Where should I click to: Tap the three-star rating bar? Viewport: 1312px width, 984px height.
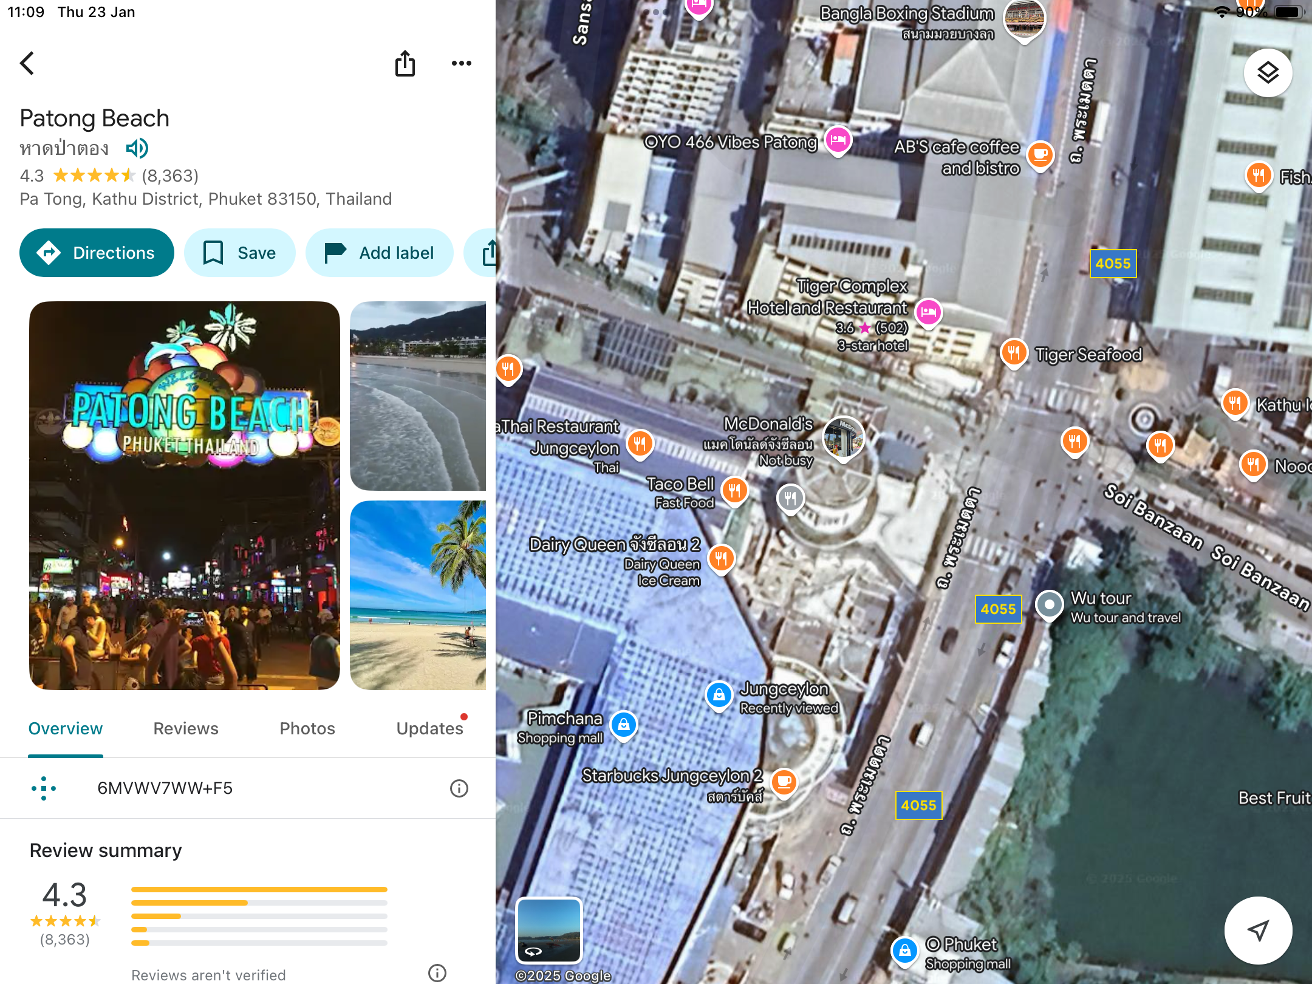(x=259, y=916)
